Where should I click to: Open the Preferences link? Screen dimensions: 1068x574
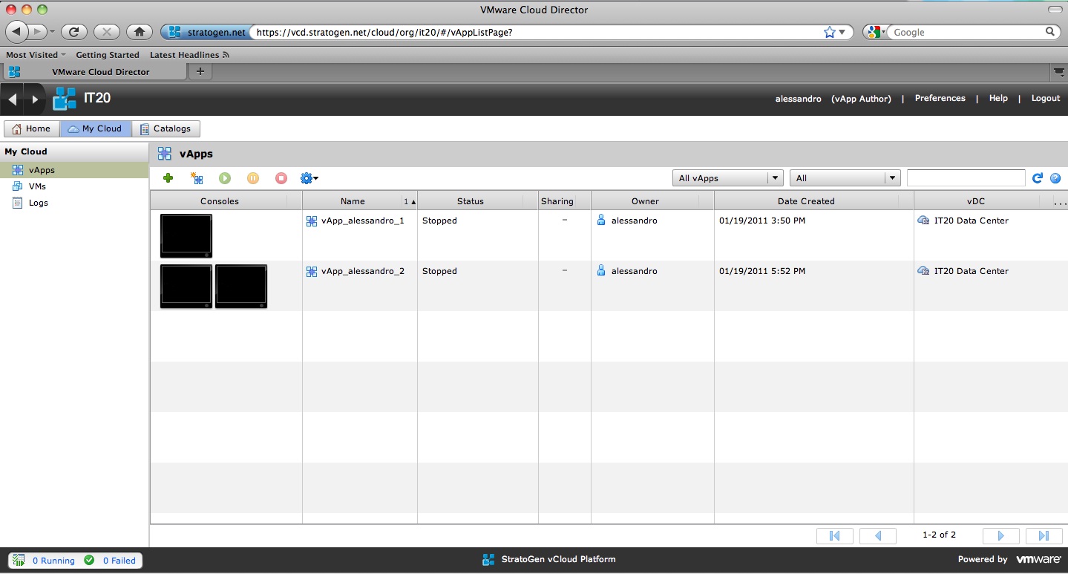coord(940,98)
